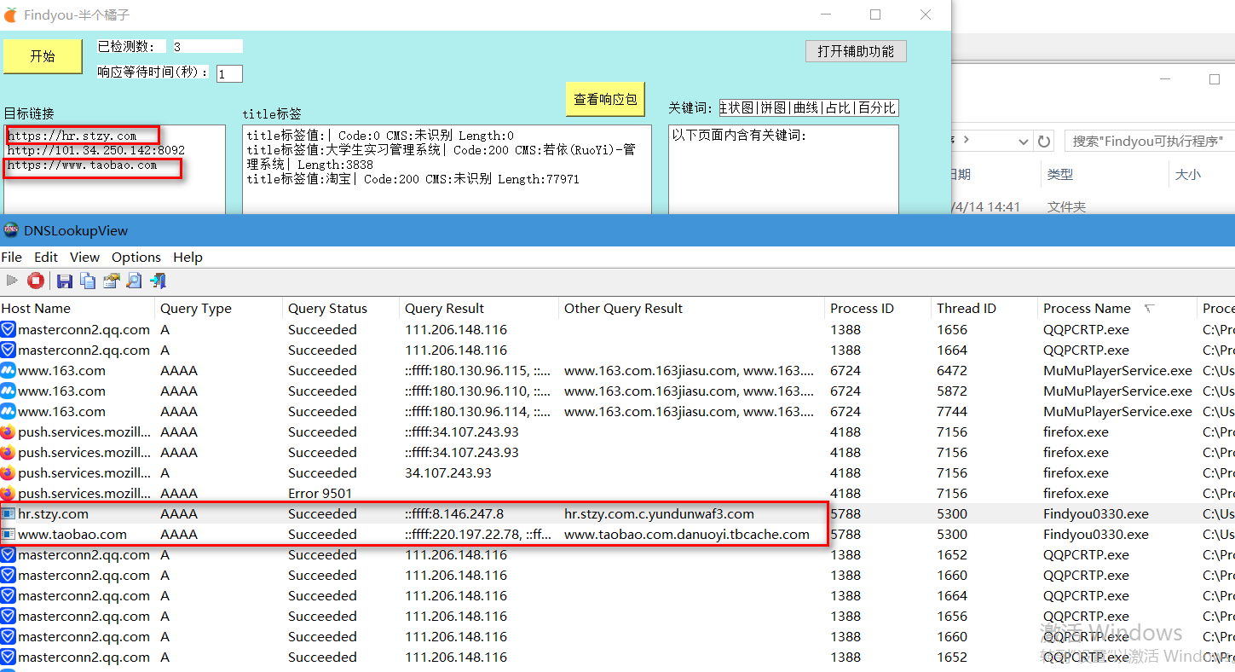Open the Properties toolbar icon
Screen dimensions: 1235x672
[x=111, y=280]
